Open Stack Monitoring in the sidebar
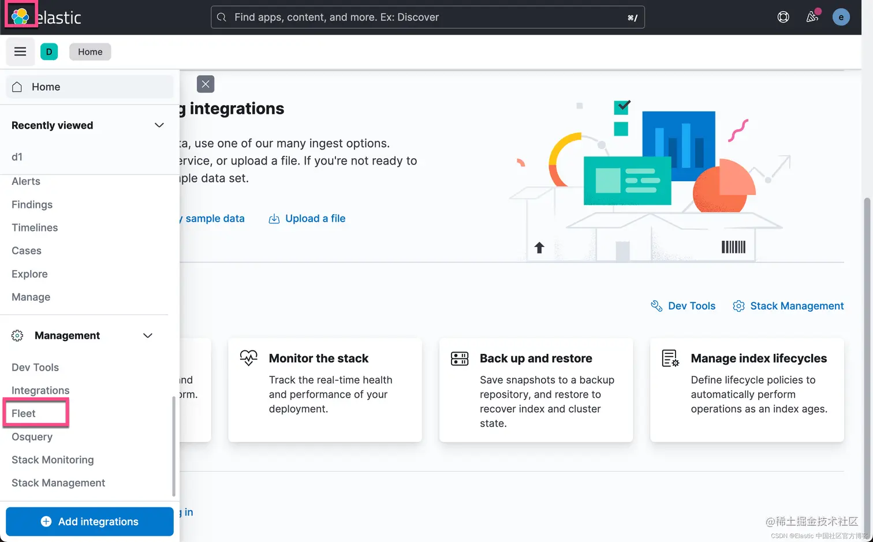 click(53, 460)
